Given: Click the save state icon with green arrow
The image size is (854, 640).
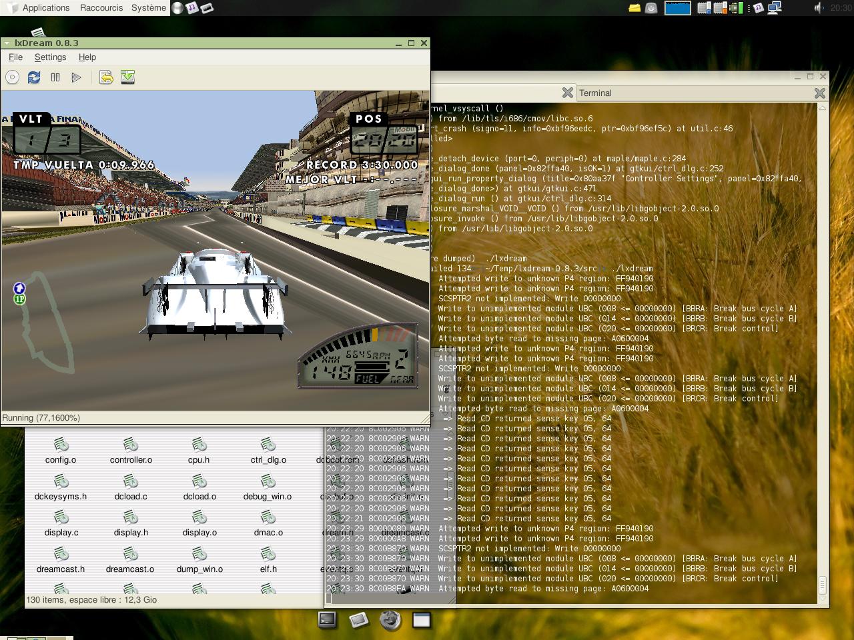Looking at the screenshot, I should [128, 77].
